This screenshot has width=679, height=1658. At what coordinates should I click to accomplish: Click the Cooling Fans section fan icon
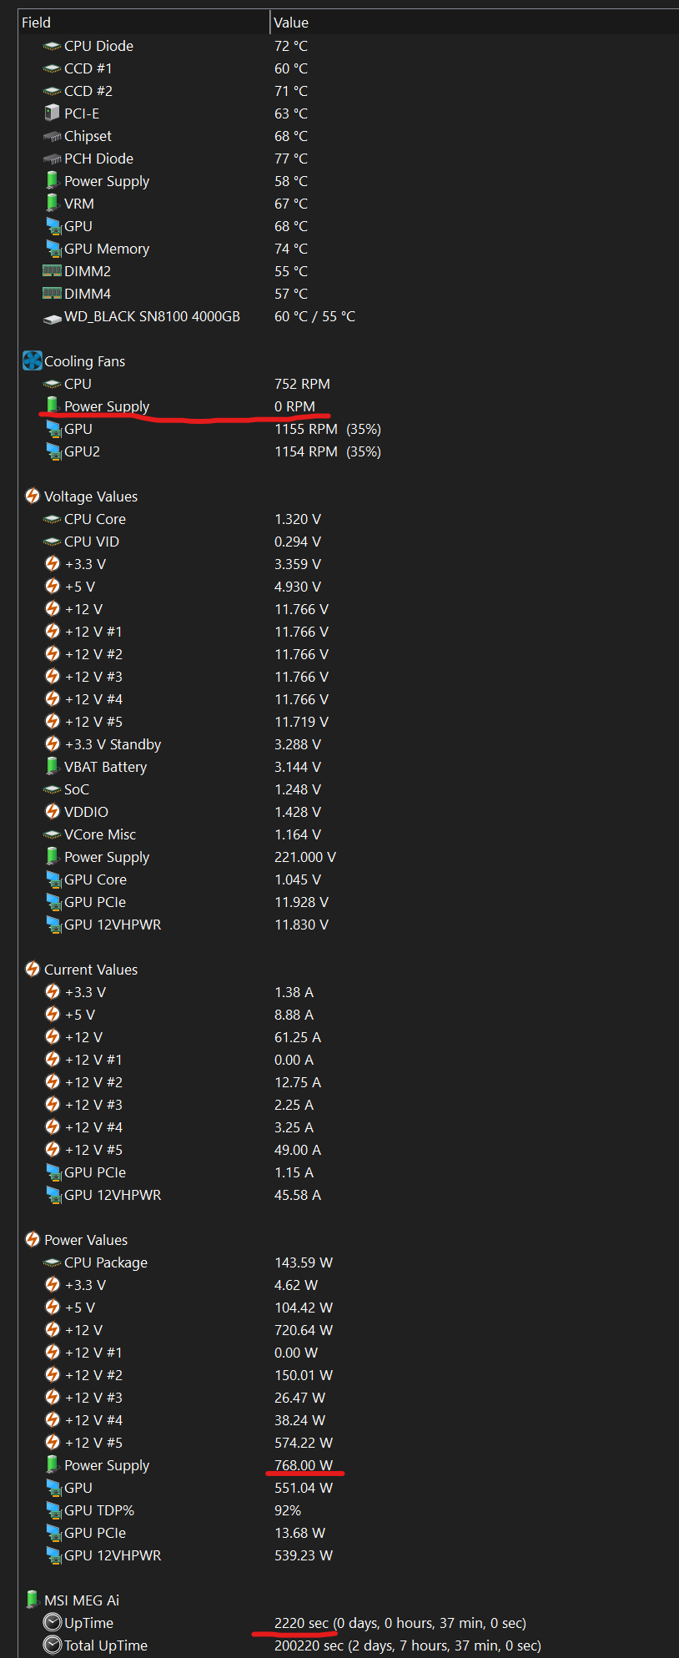32,360
